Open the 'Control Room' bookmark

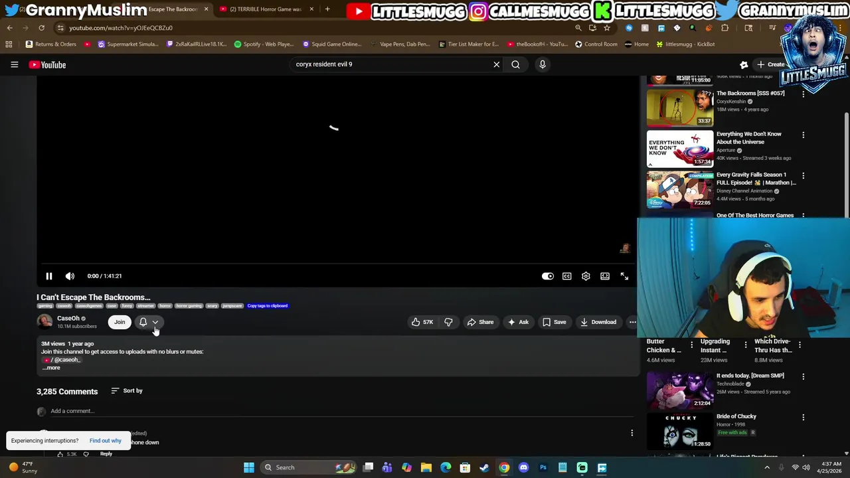click(596, 44)
